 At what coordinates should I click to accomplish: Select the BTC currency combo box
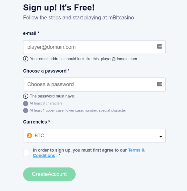click(94, 135)
